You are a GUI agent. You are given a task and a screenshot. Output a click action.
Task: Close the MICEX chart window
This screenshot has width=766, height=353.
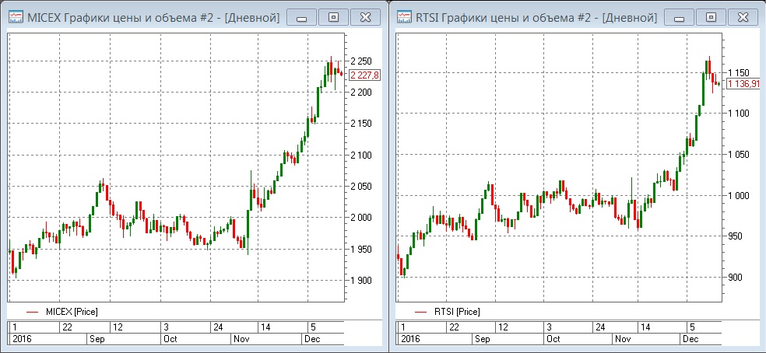364,16
